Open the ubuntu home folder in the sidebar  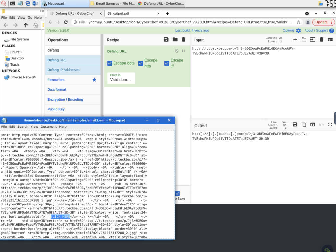16,52
